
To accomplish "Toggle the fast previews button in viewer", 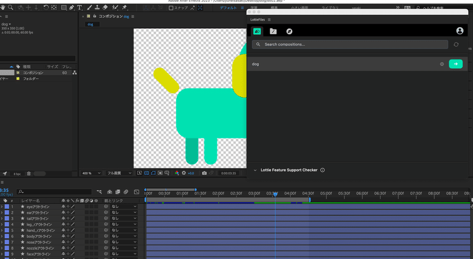I will [x=140, y=173].
